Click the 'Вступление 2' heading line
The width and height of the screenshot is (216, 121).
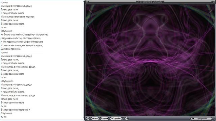click(7, 81)
